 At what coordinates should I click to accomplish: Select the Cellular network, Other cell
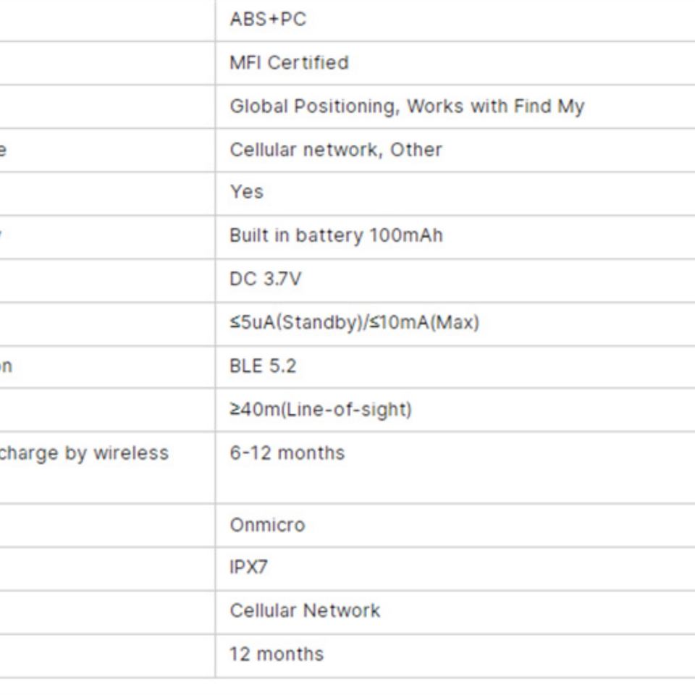[x=335, y=150]
